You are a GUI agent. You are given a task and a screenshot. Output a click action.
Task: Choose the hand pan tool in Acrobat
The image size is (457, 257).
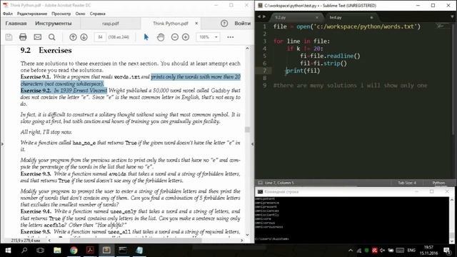[161, 37]
